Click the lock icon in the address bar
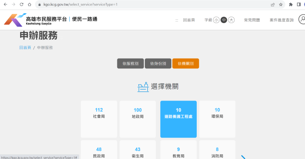Image resolution: width=305 pixels, height=159 pixels. coord(40,4)
